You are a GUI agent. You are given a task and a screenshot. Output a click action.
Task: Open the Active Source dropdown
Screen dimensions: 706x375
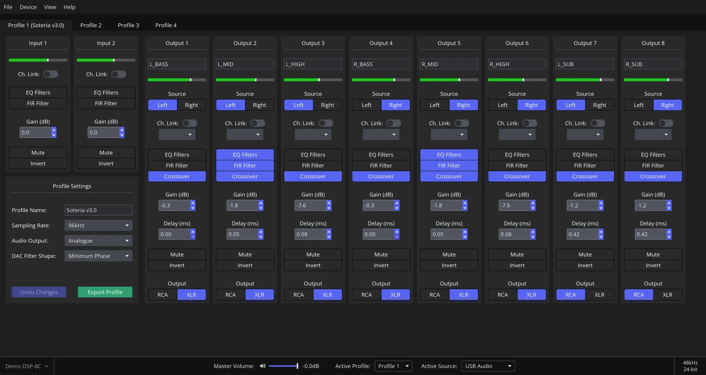[x=488, y=366]
